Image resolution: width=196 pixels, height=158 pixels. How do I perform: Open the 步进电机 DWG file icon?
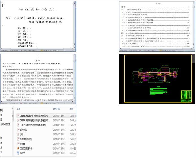point(18,130)
